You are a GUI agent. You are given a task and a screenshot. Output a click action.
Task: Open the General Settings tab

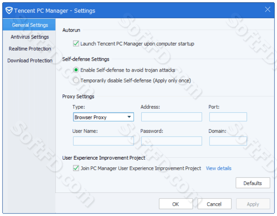[x=29, y=25]
